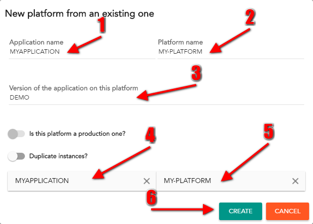Focus the version field containing DEMO
The width and height of the screenshot is (313, 224).
click(156, 98)
